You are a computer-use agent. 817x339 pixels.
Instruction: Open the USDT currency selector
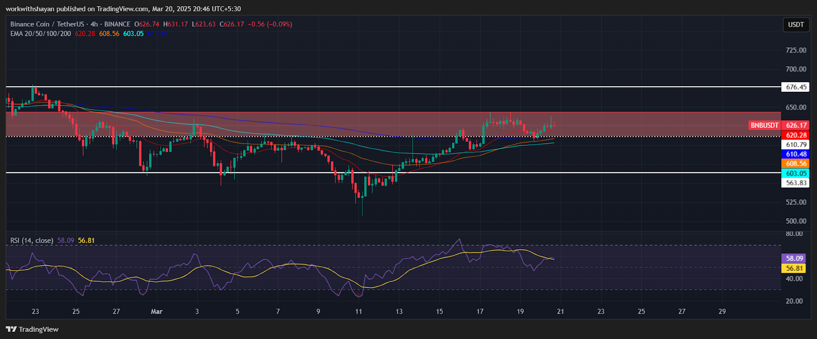tap(796, 24)
